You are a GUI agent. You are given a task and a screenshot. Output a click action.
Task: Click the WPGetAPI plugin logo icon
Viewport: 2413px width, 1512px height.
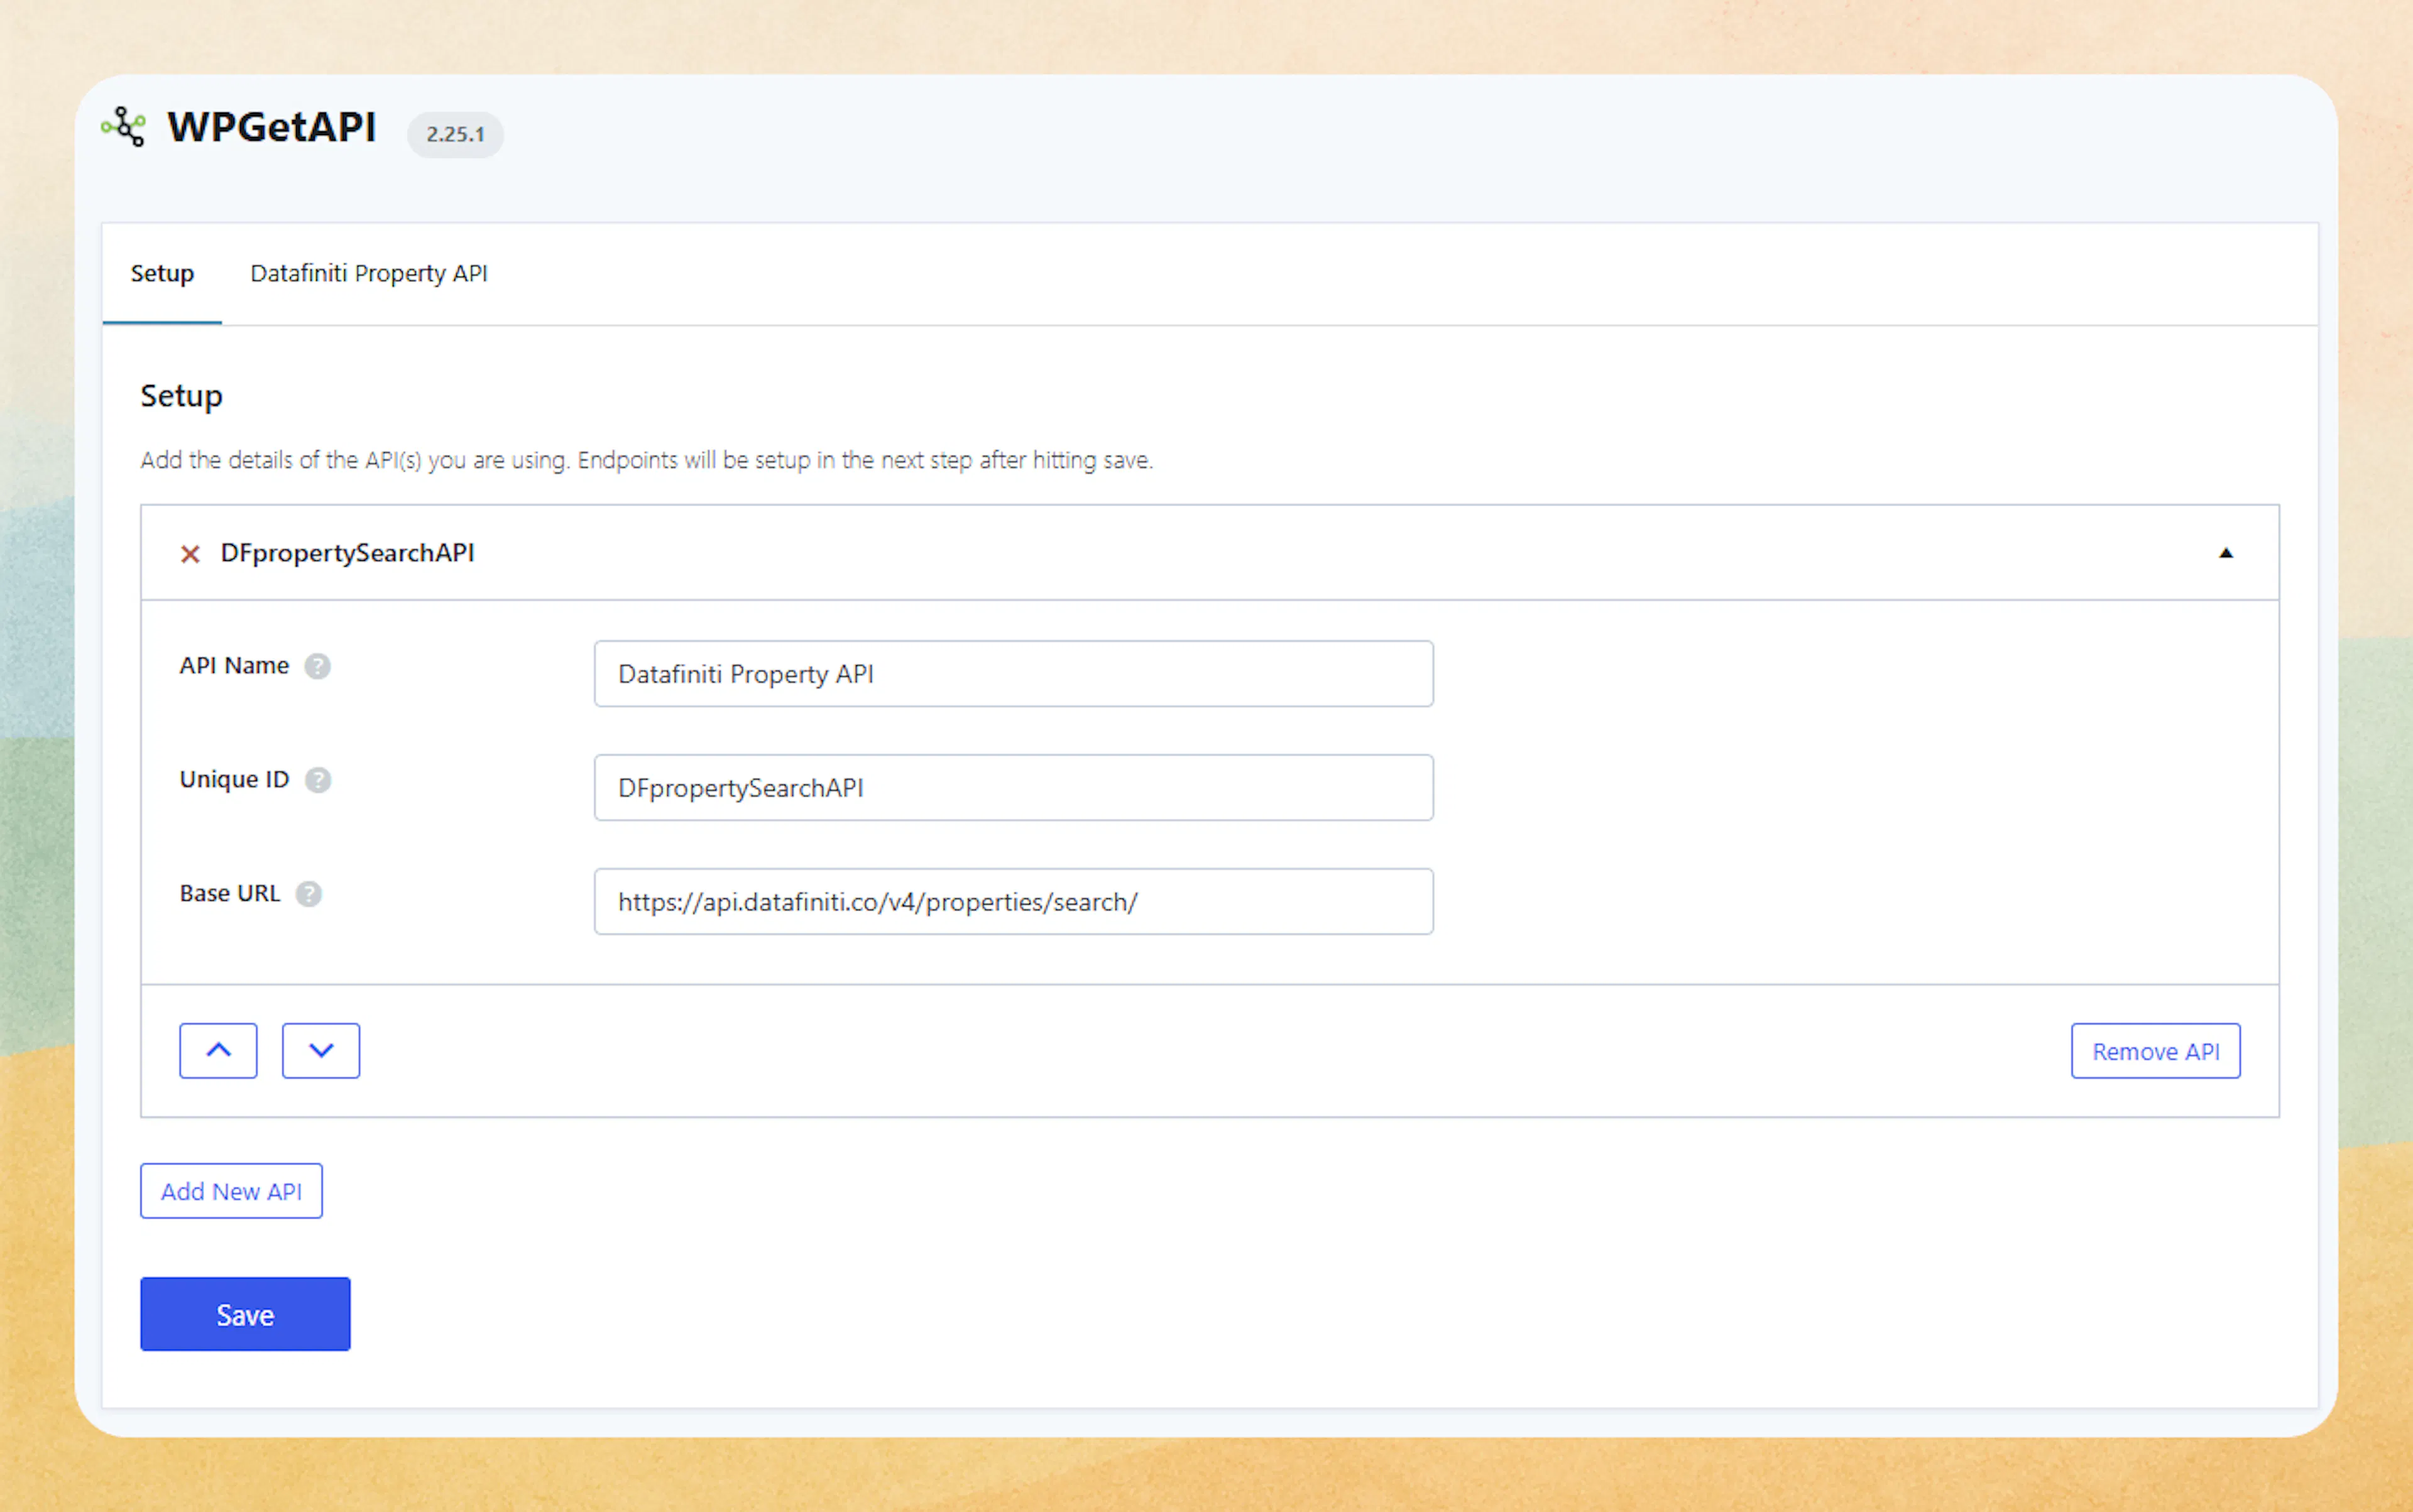point(124,127)
